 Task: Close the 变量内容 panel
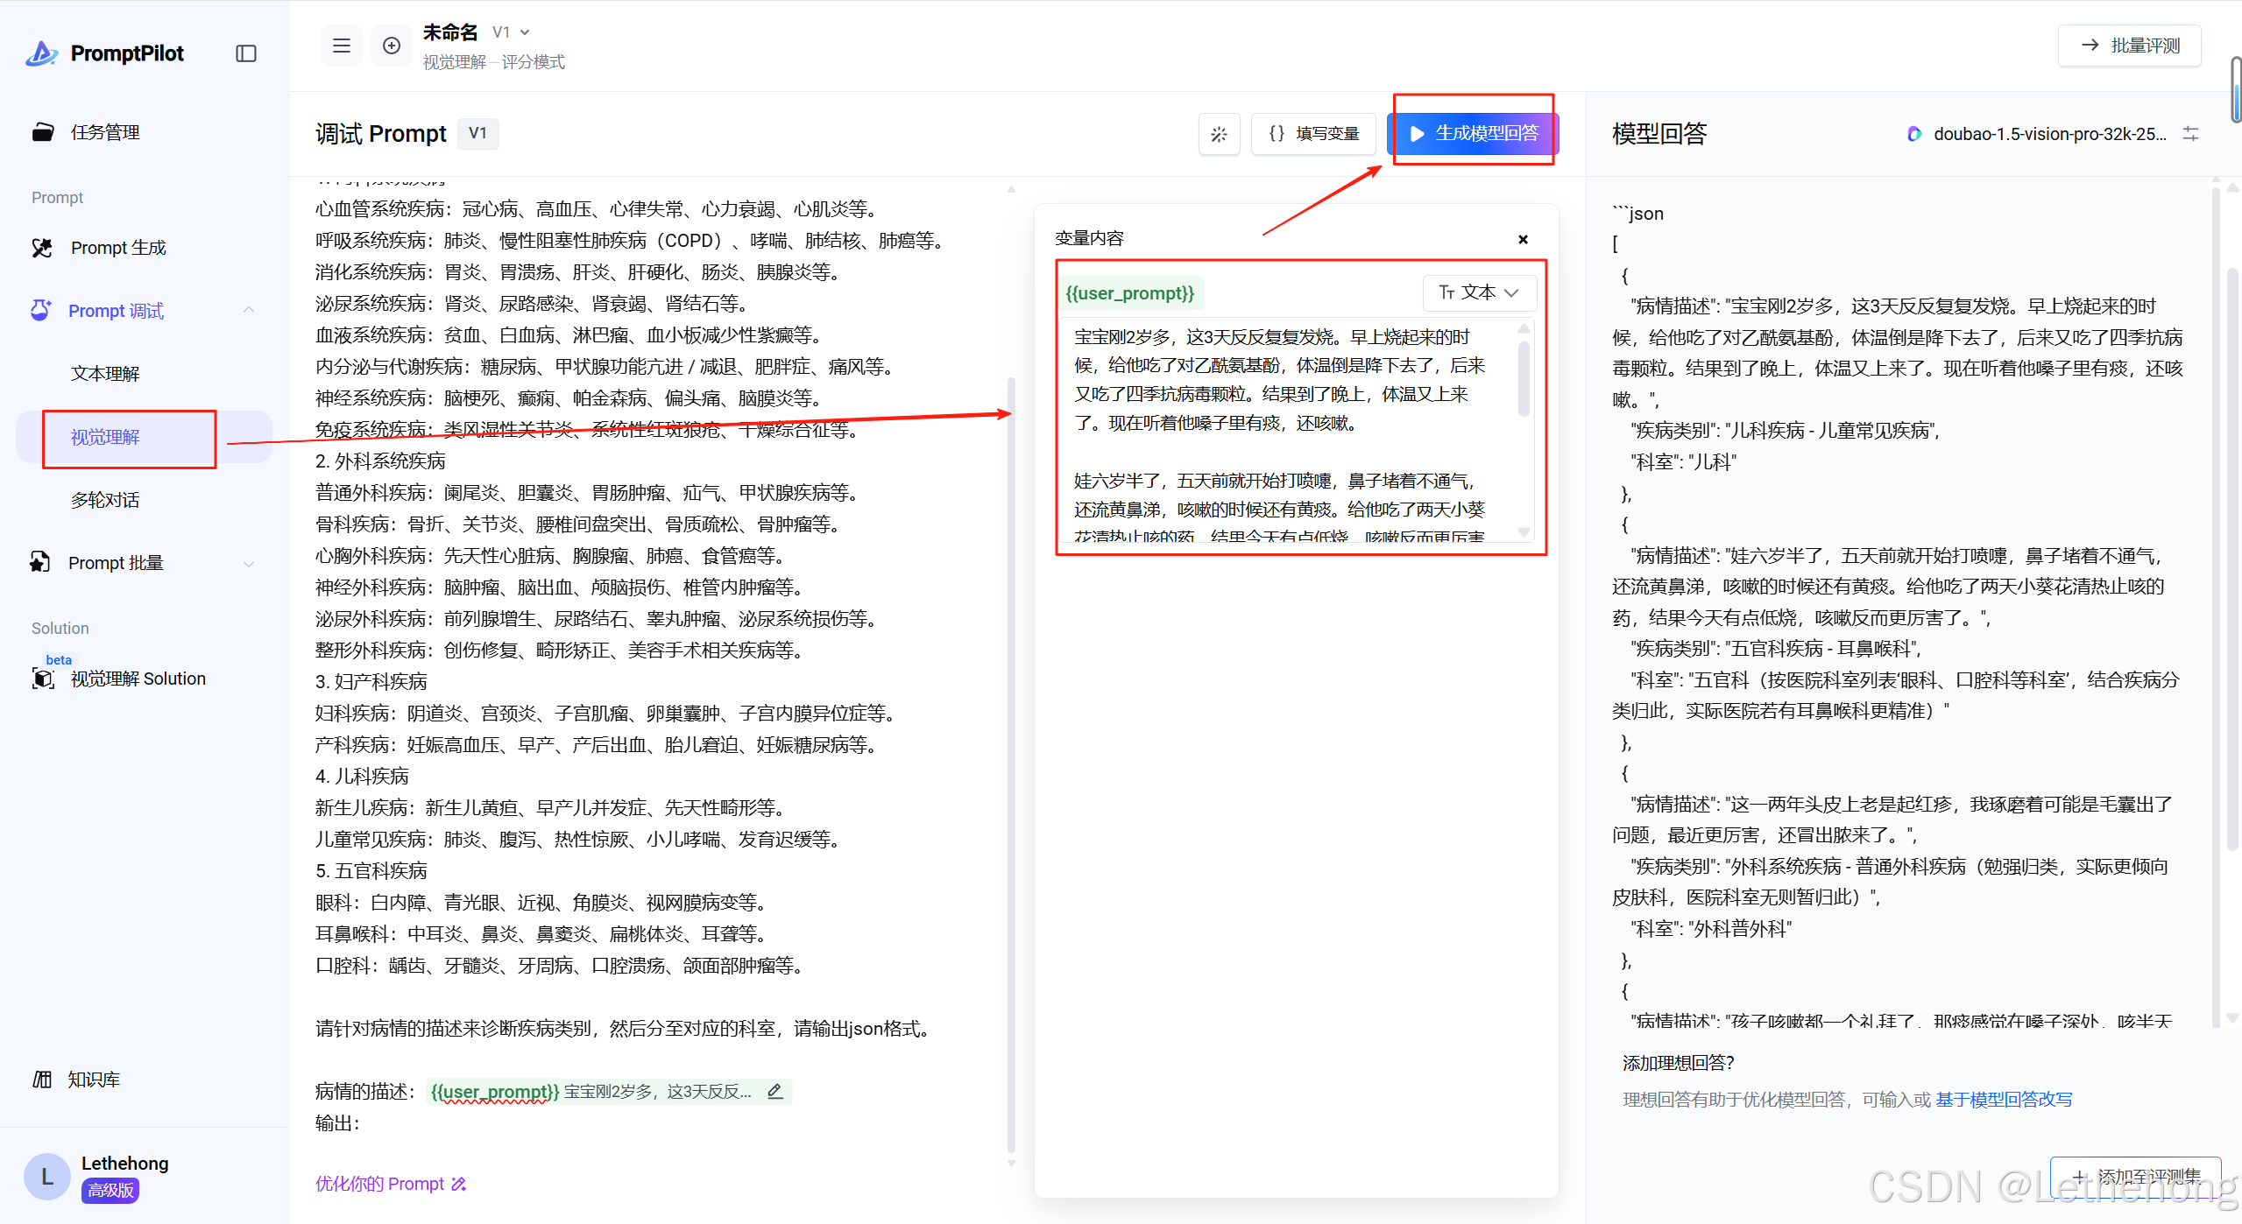[1523, 239]
